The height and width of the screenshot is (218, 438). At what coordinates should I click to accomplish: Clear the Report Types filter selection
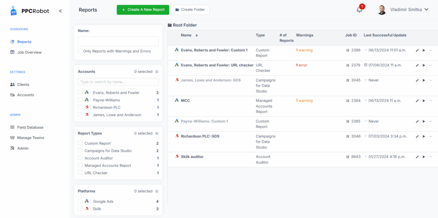click(157, 133)
